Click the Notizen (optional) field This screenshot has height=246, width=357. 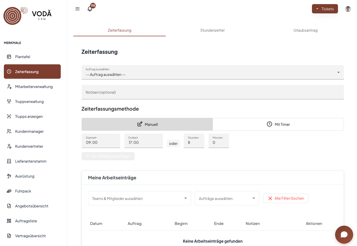(x=213, y=92)
